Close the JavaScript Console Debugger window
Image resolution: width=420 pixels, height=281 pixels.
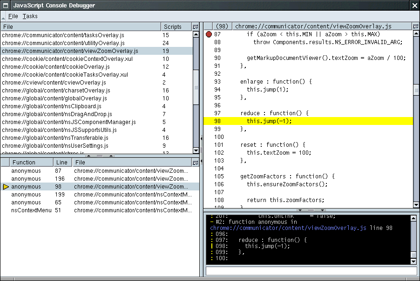[414, 6]
